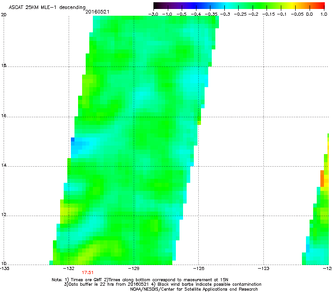The height and width of the screenshot is (292, 332).
Task: Click the note line '3)Data buffer is 22 hrs'
Action: 162,284
